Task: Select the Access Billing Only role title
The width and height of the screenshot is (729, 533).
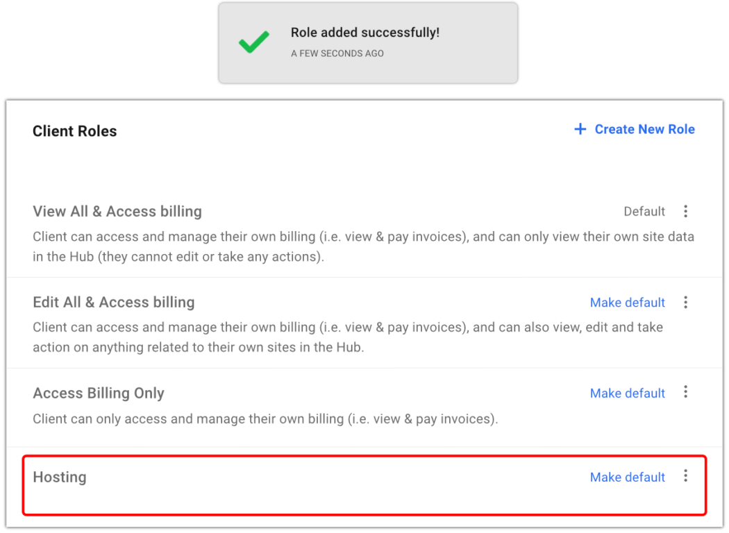Action: tap(99, 394)
